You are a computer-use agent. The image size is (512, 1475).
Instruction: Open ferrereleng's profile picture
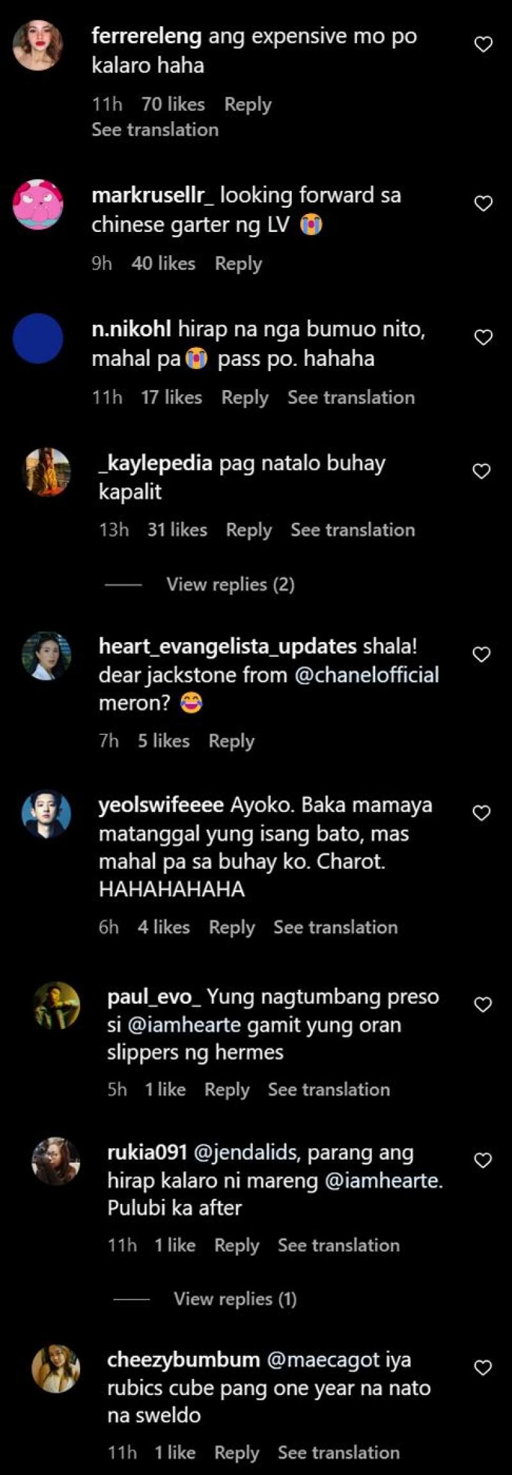point(38,45)
